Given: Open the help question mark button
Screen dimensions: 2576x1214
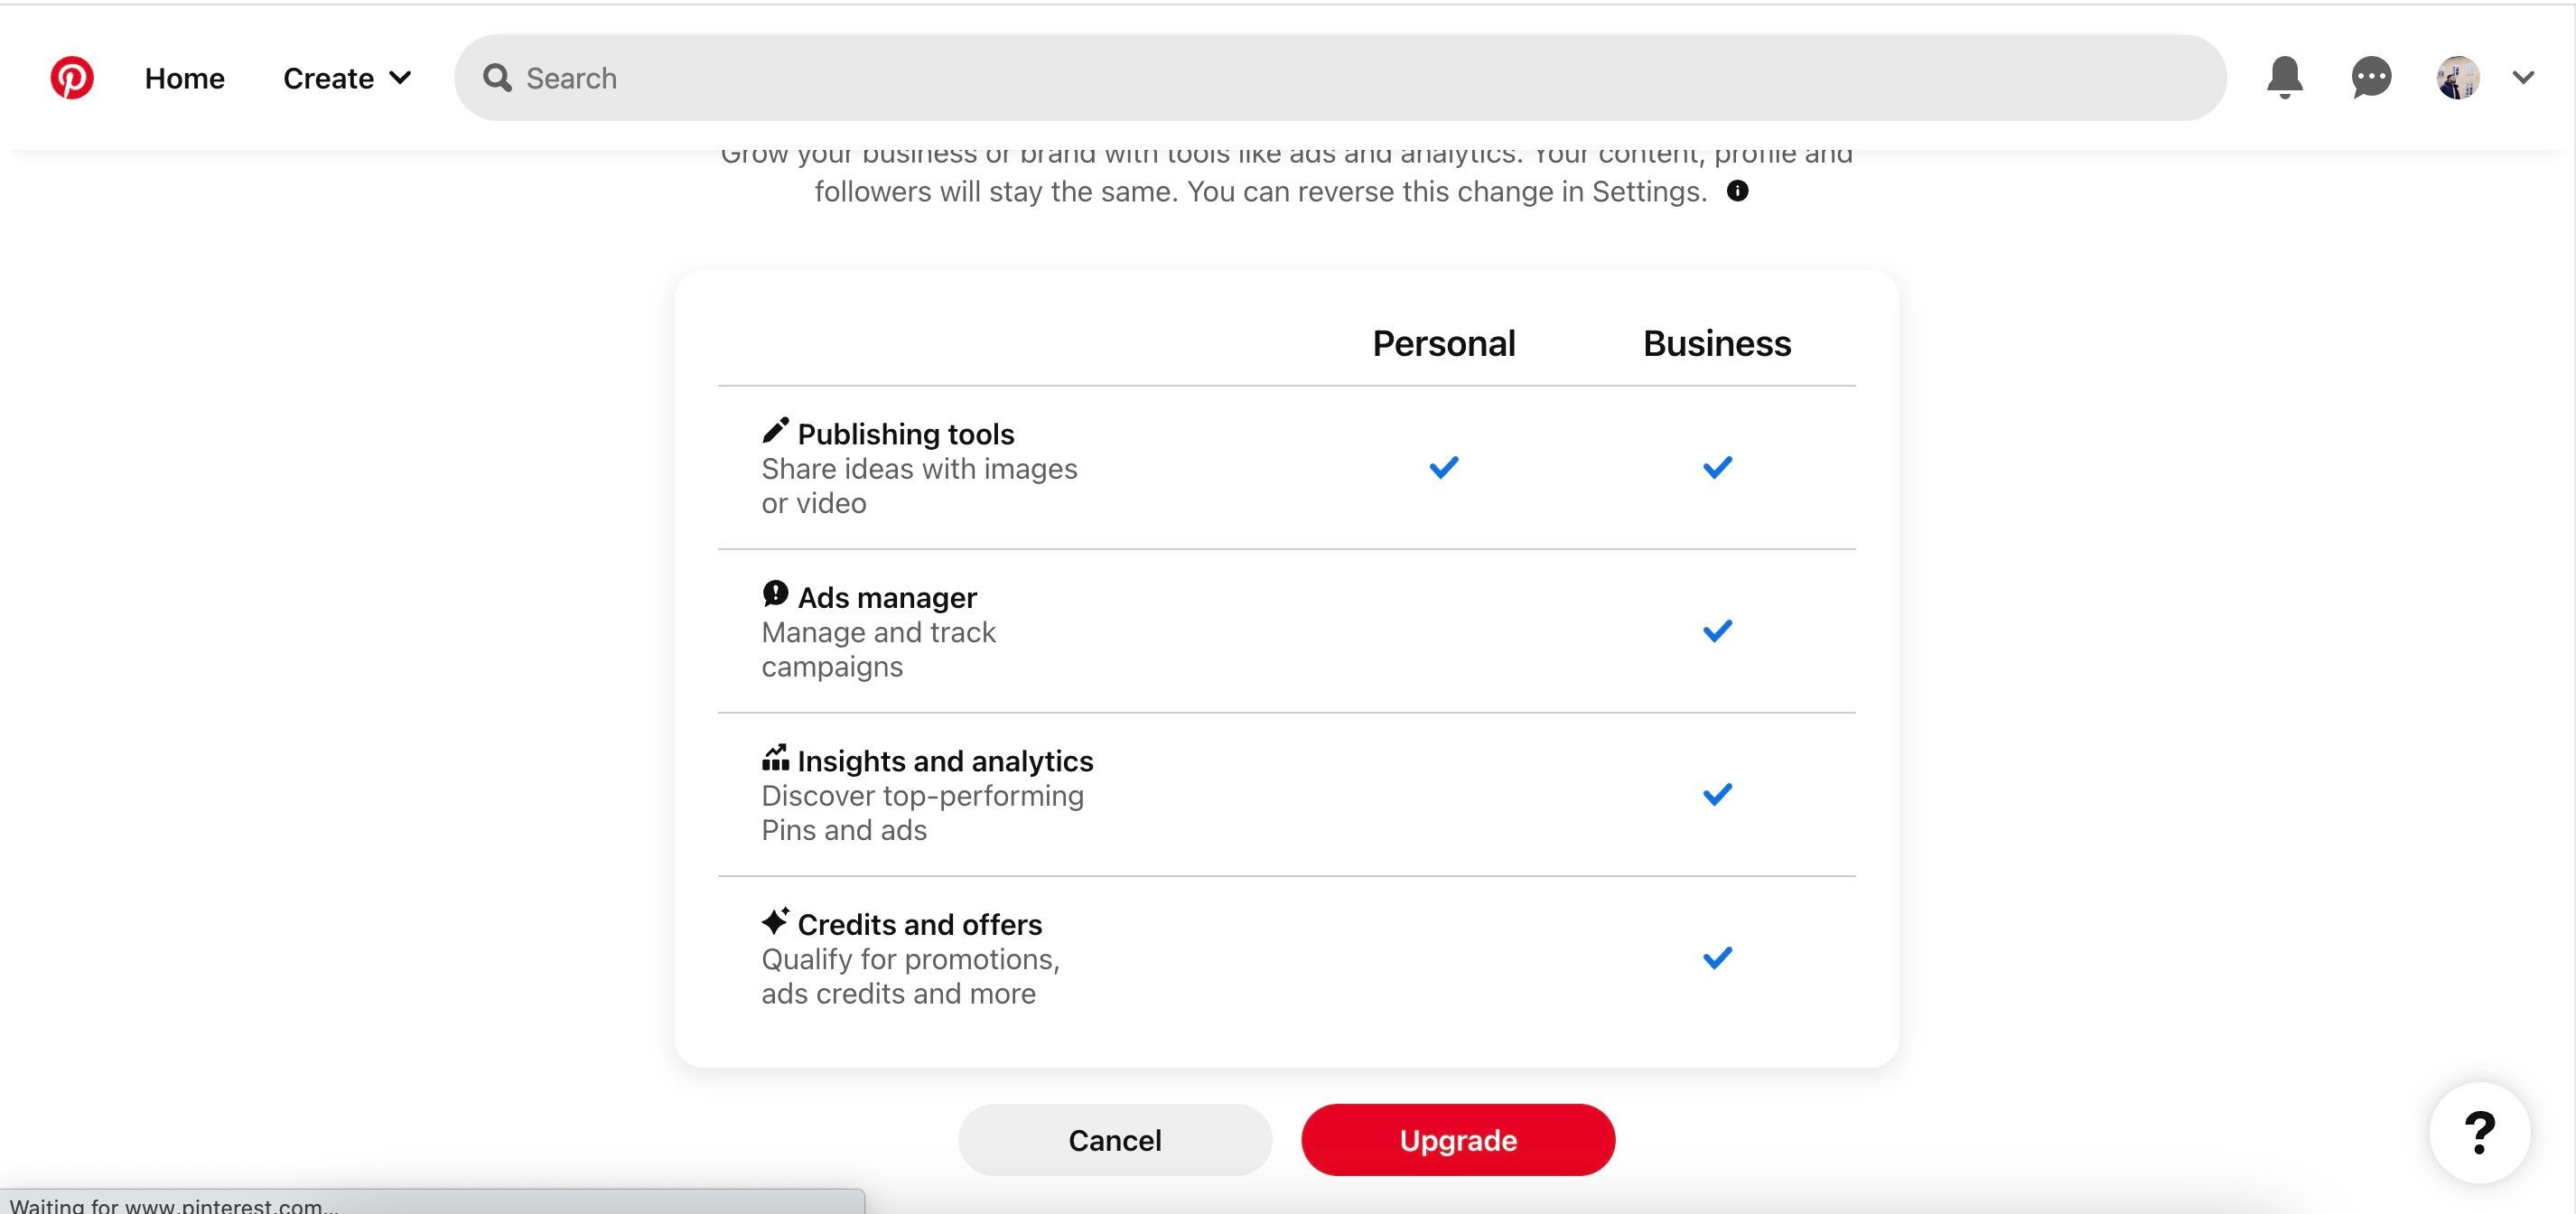Looking at the screenshot, I should click(2480, 1133).
